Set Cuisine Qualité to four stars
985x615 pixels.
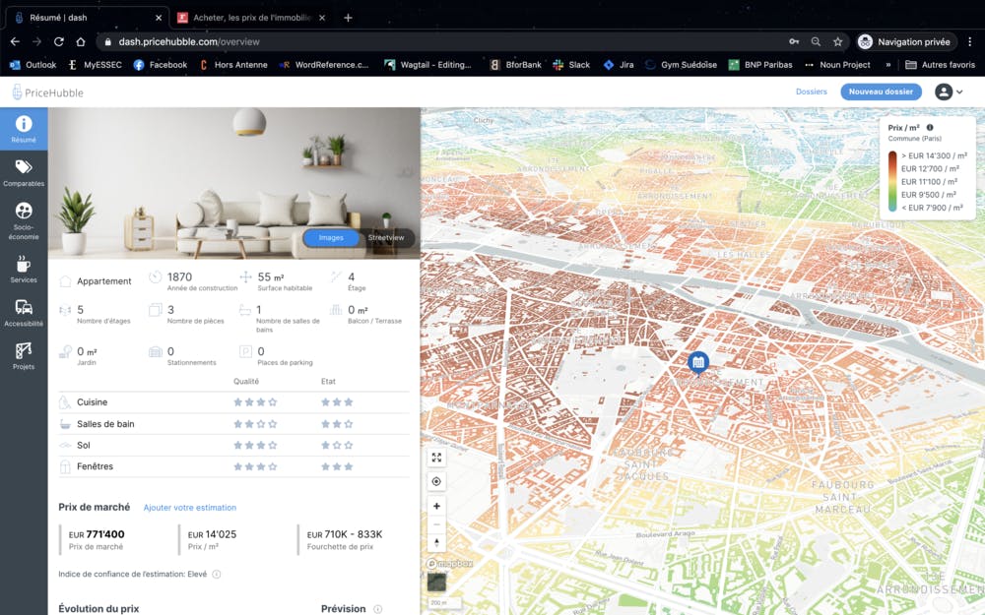point(273,402)
